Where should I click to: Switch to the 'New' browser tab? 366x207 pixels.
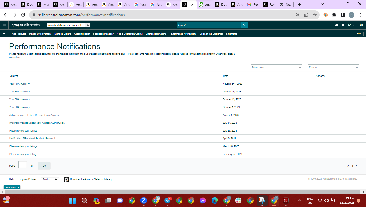tap(285, 5)
